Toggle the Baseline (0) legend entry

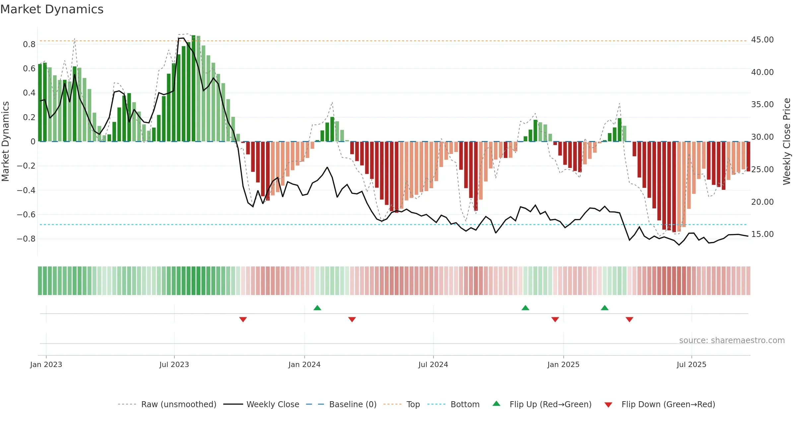[341, 404]
